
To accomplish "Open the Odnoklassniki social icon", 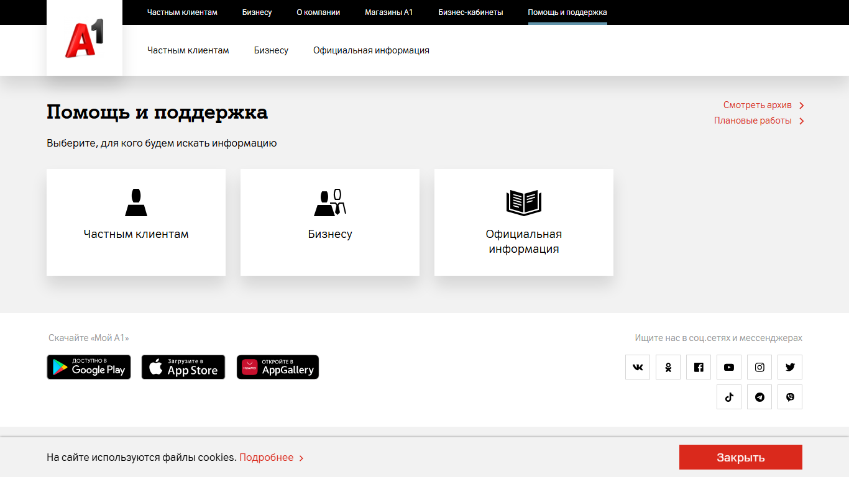I will [x=668, y=367].
